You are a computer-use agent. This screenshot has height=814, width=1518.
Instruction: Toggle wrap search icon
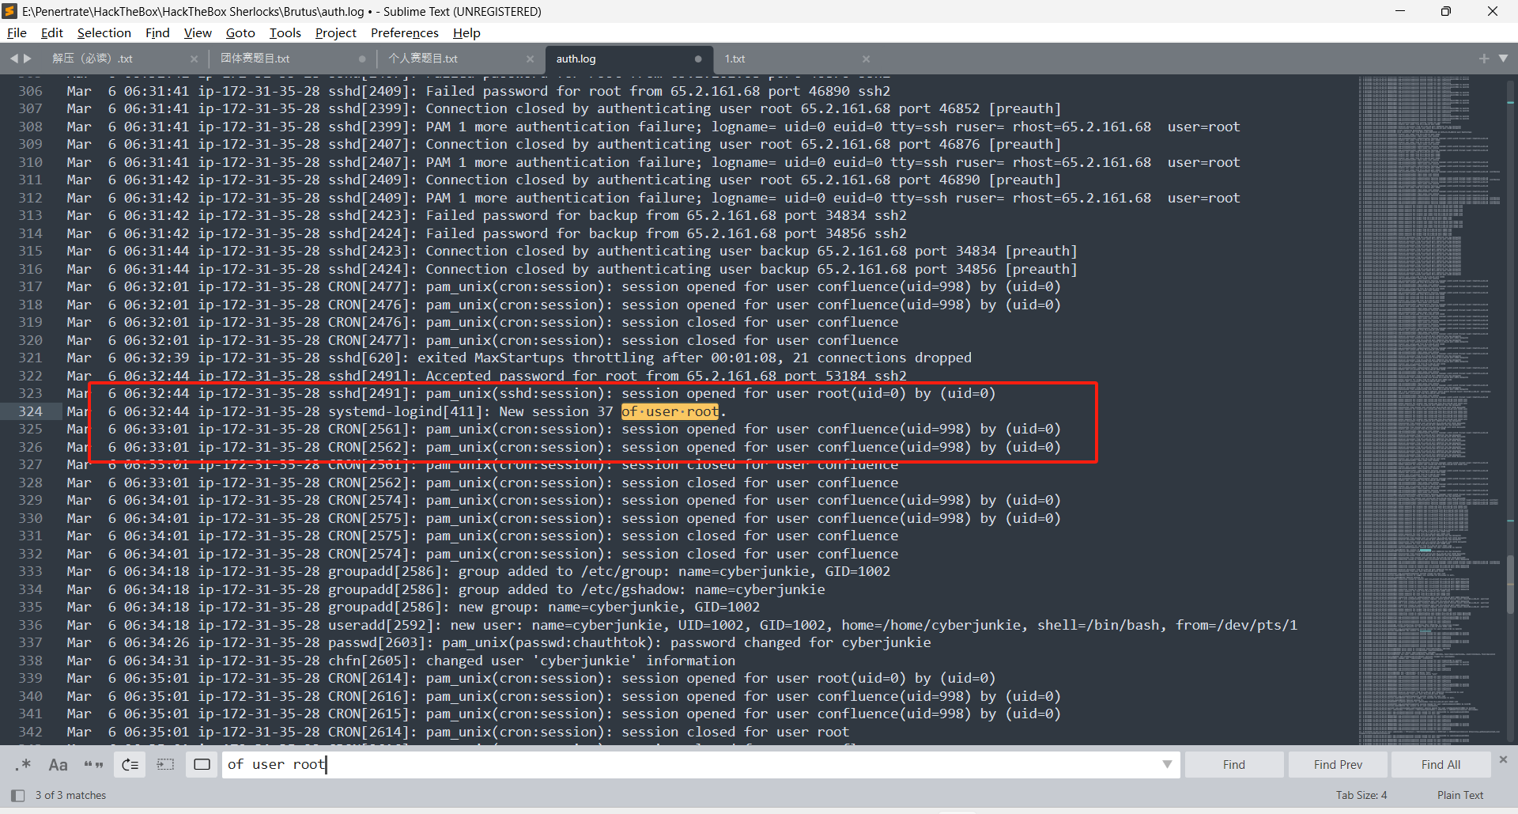(x=130, y=764)
